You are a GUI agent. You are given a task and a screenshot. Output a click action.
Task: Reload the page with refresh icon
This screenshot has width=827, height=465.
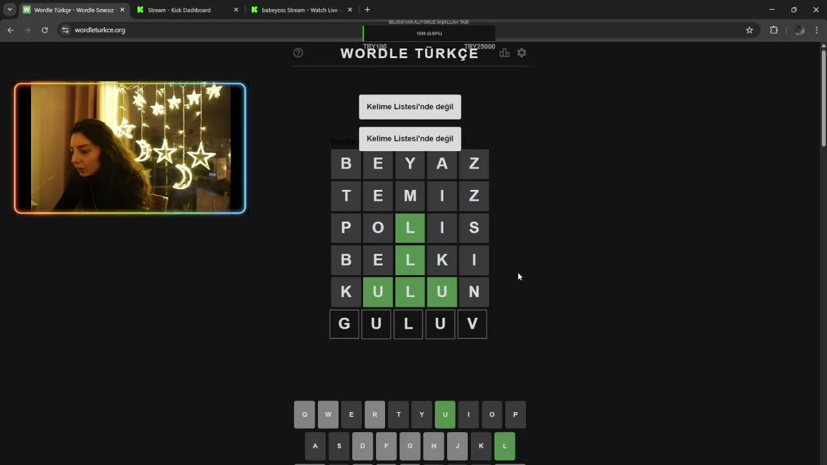click(45, 30)
